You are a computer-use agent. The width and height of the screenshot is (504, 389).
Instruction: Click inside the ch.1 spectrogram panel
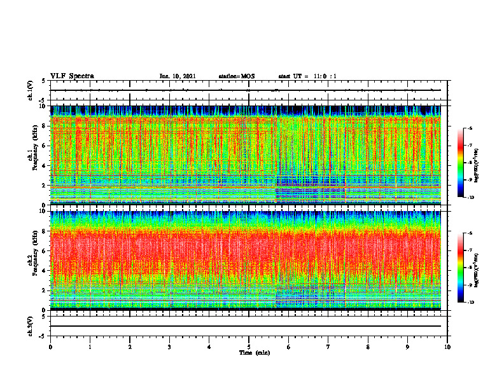click(246, 154)
